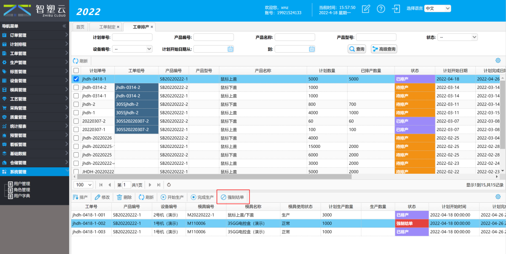Click the pager reload icon
Screen dimensions: 506x254
(169, 185)
